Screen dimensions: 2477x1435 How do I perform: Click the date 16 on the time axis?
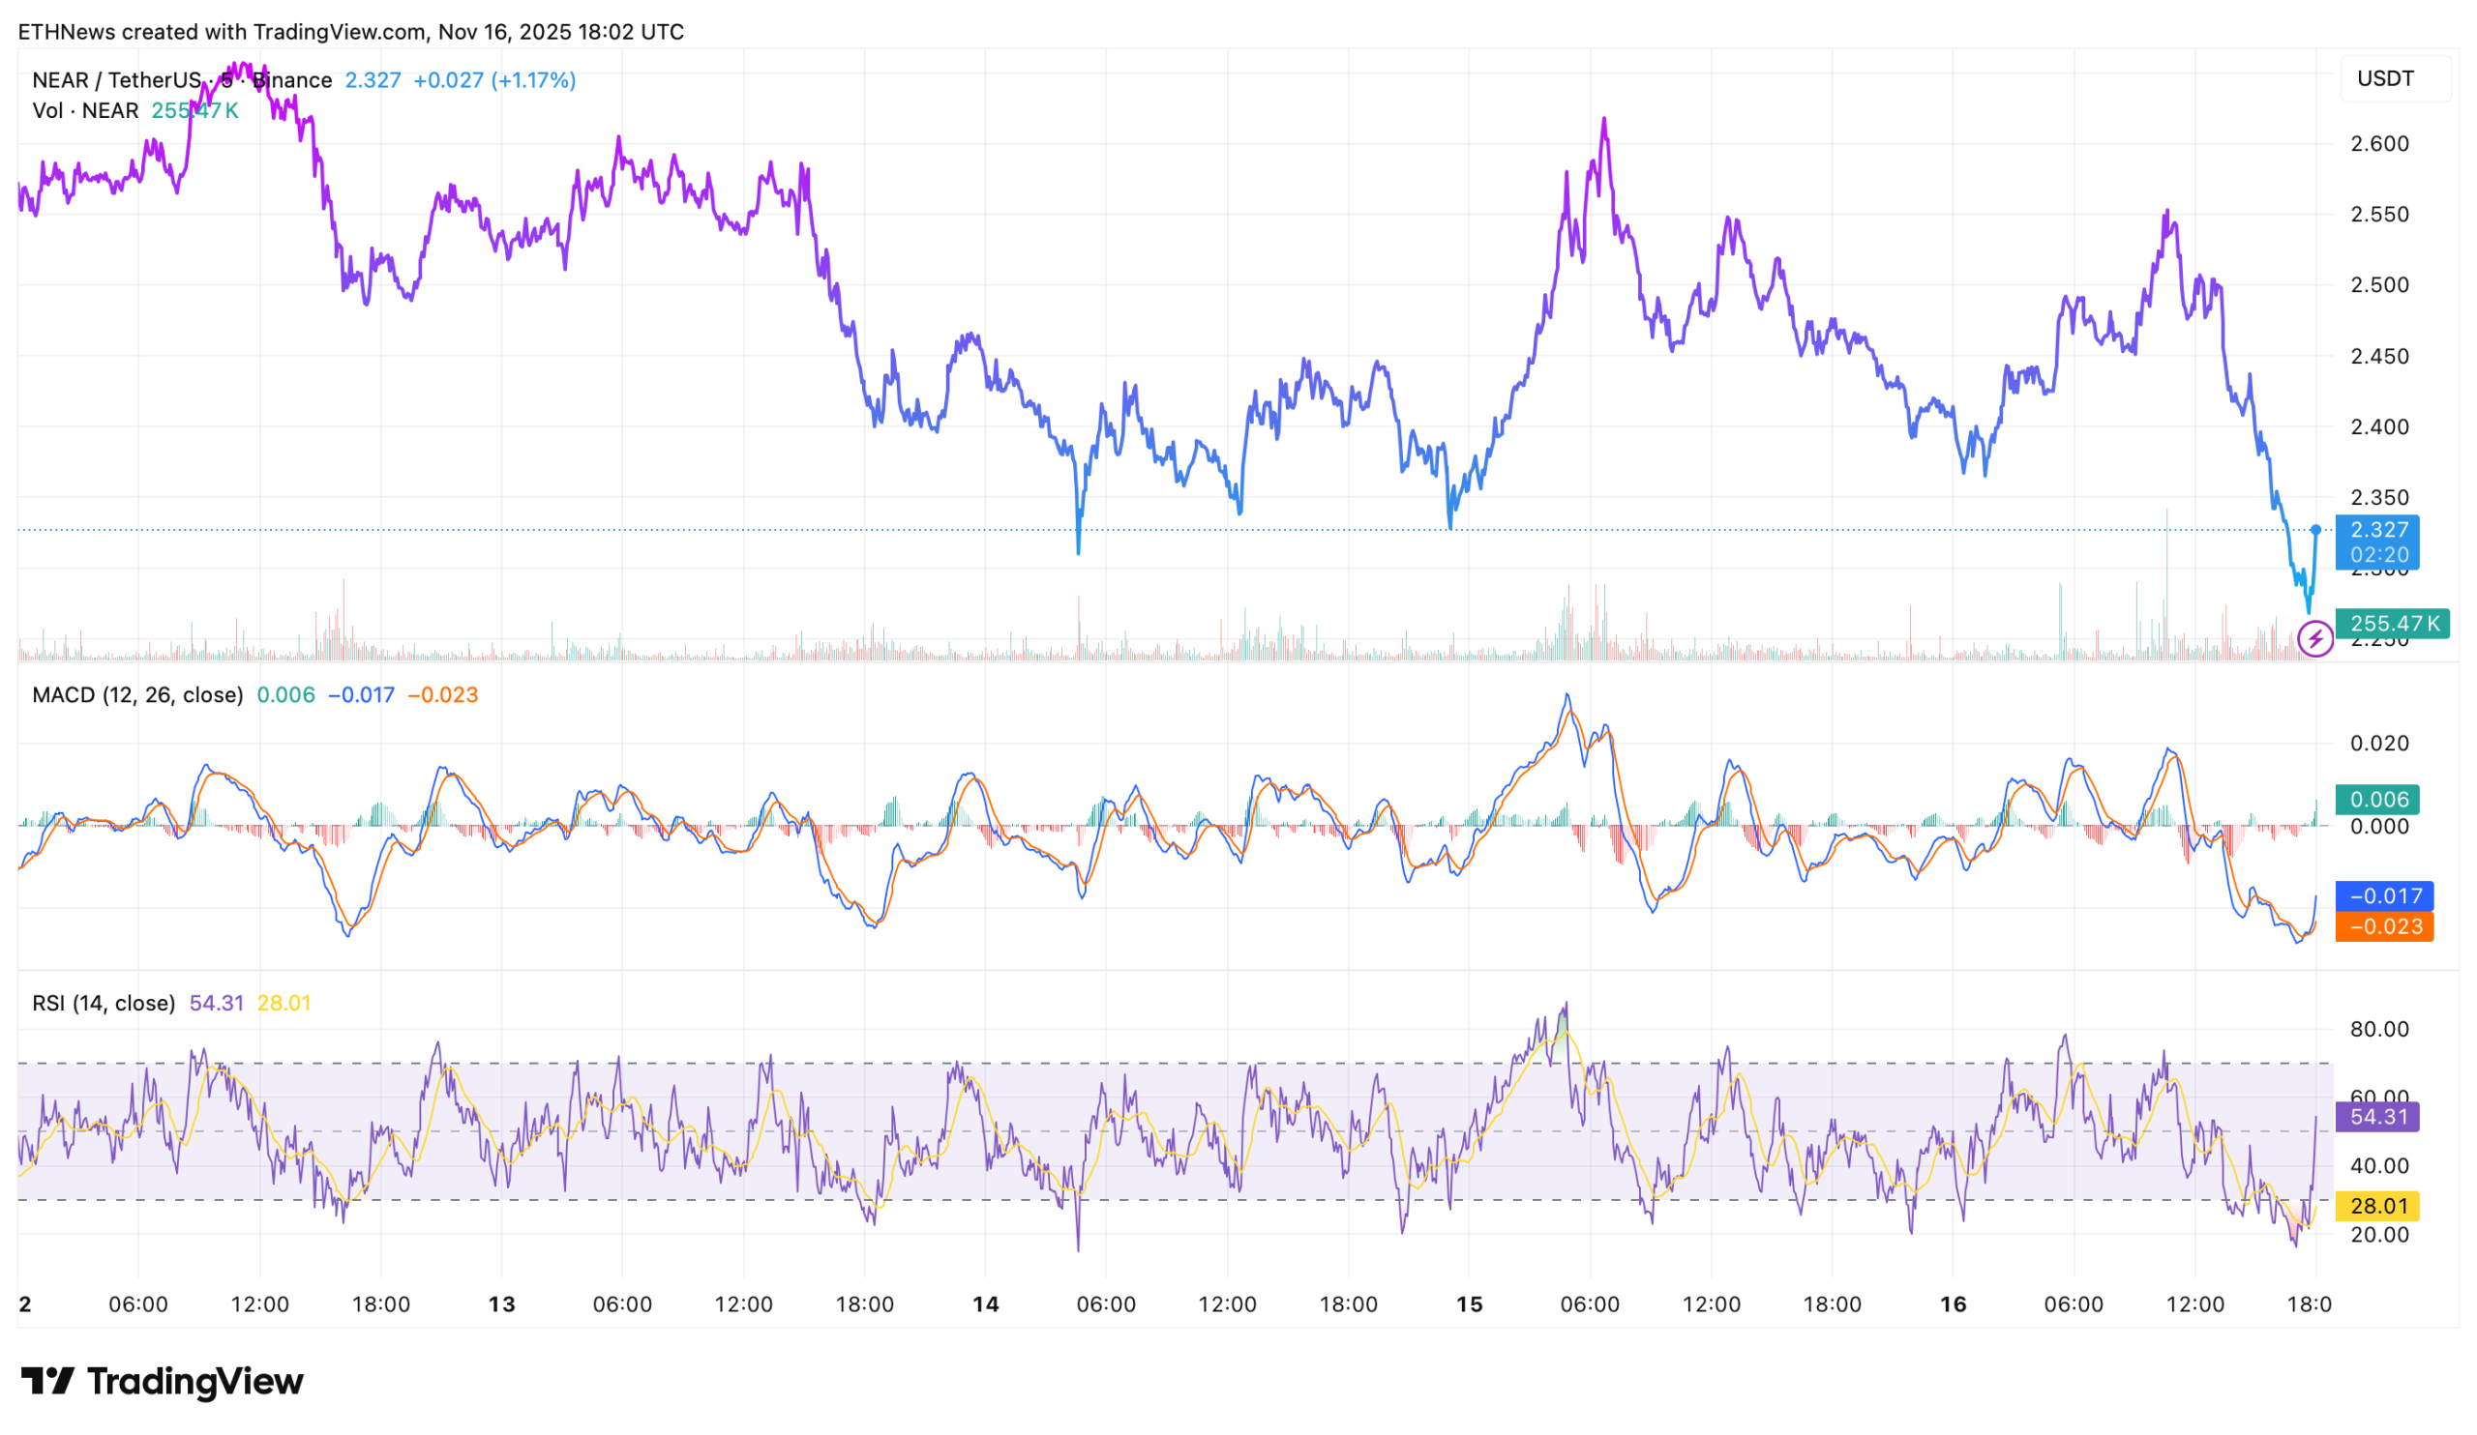(x=1953, y=1304)
